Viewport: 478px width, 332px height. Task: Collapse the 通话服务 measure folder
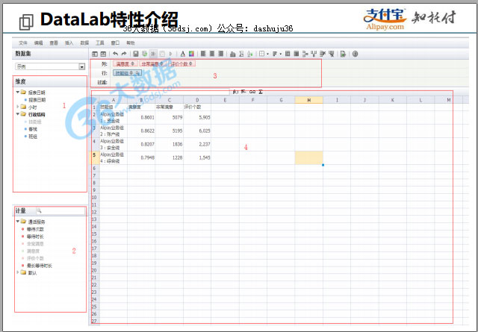18,222
